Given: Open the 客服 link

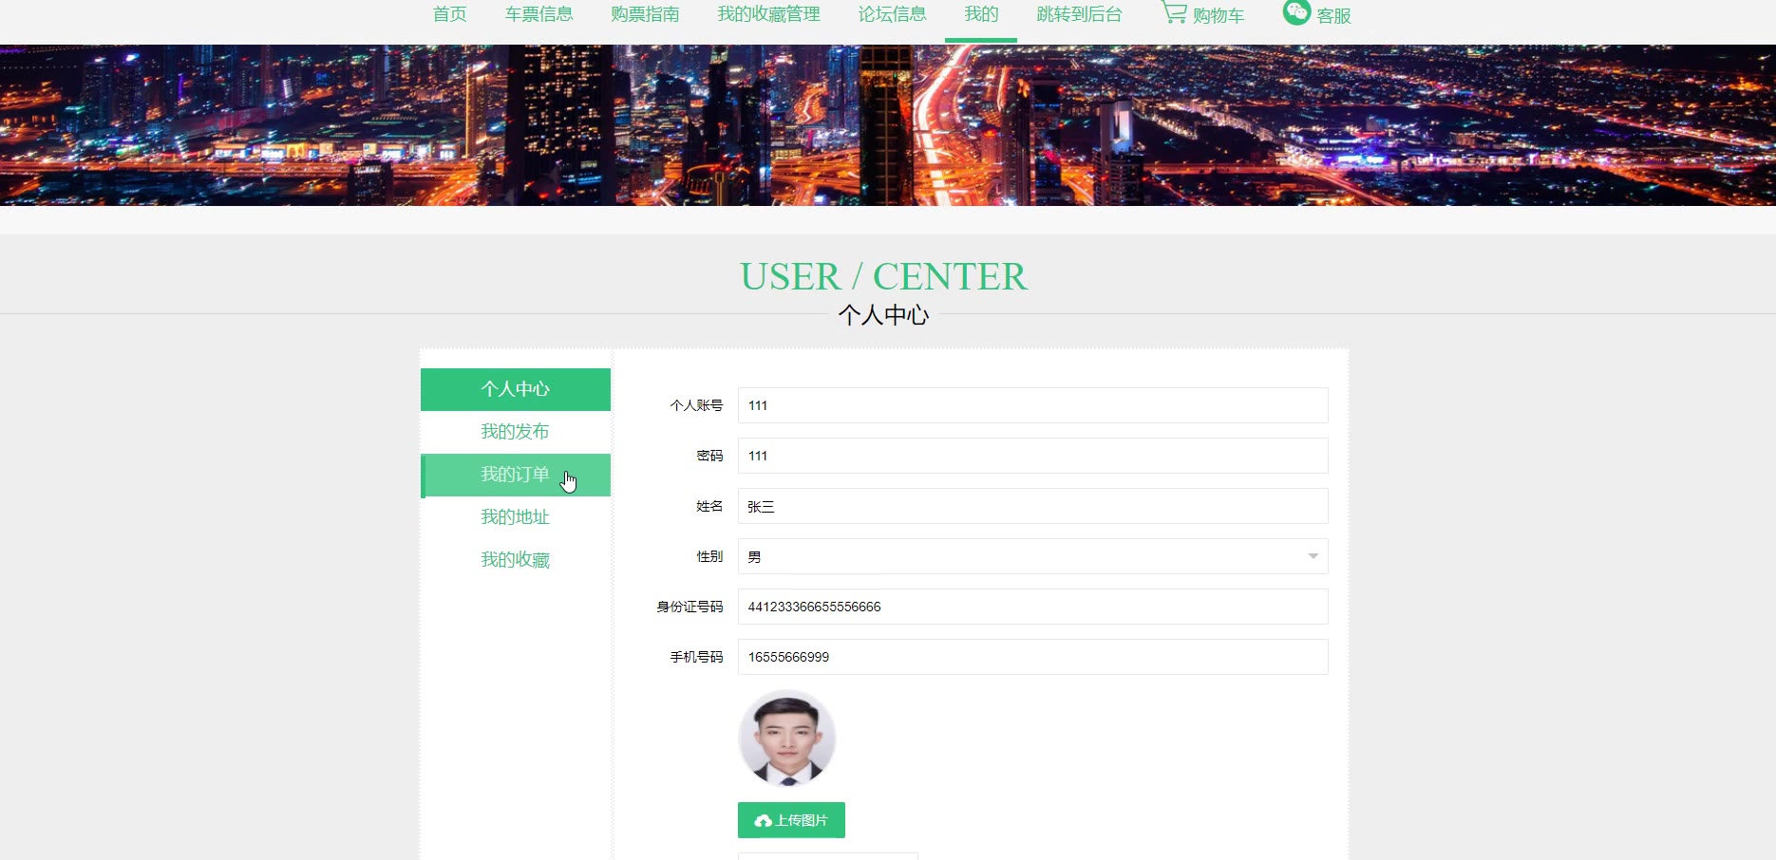Looking at the screenshot, I should tap(1333, 15).
